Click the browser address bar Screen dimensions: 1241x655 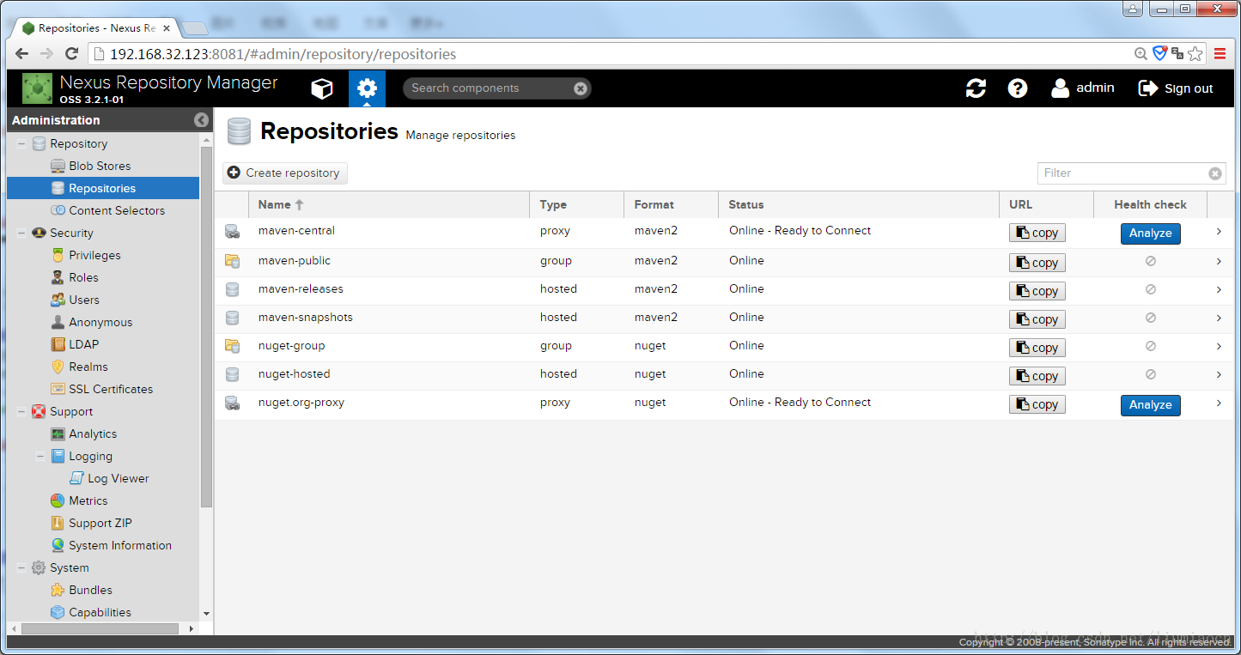point(610,54)
